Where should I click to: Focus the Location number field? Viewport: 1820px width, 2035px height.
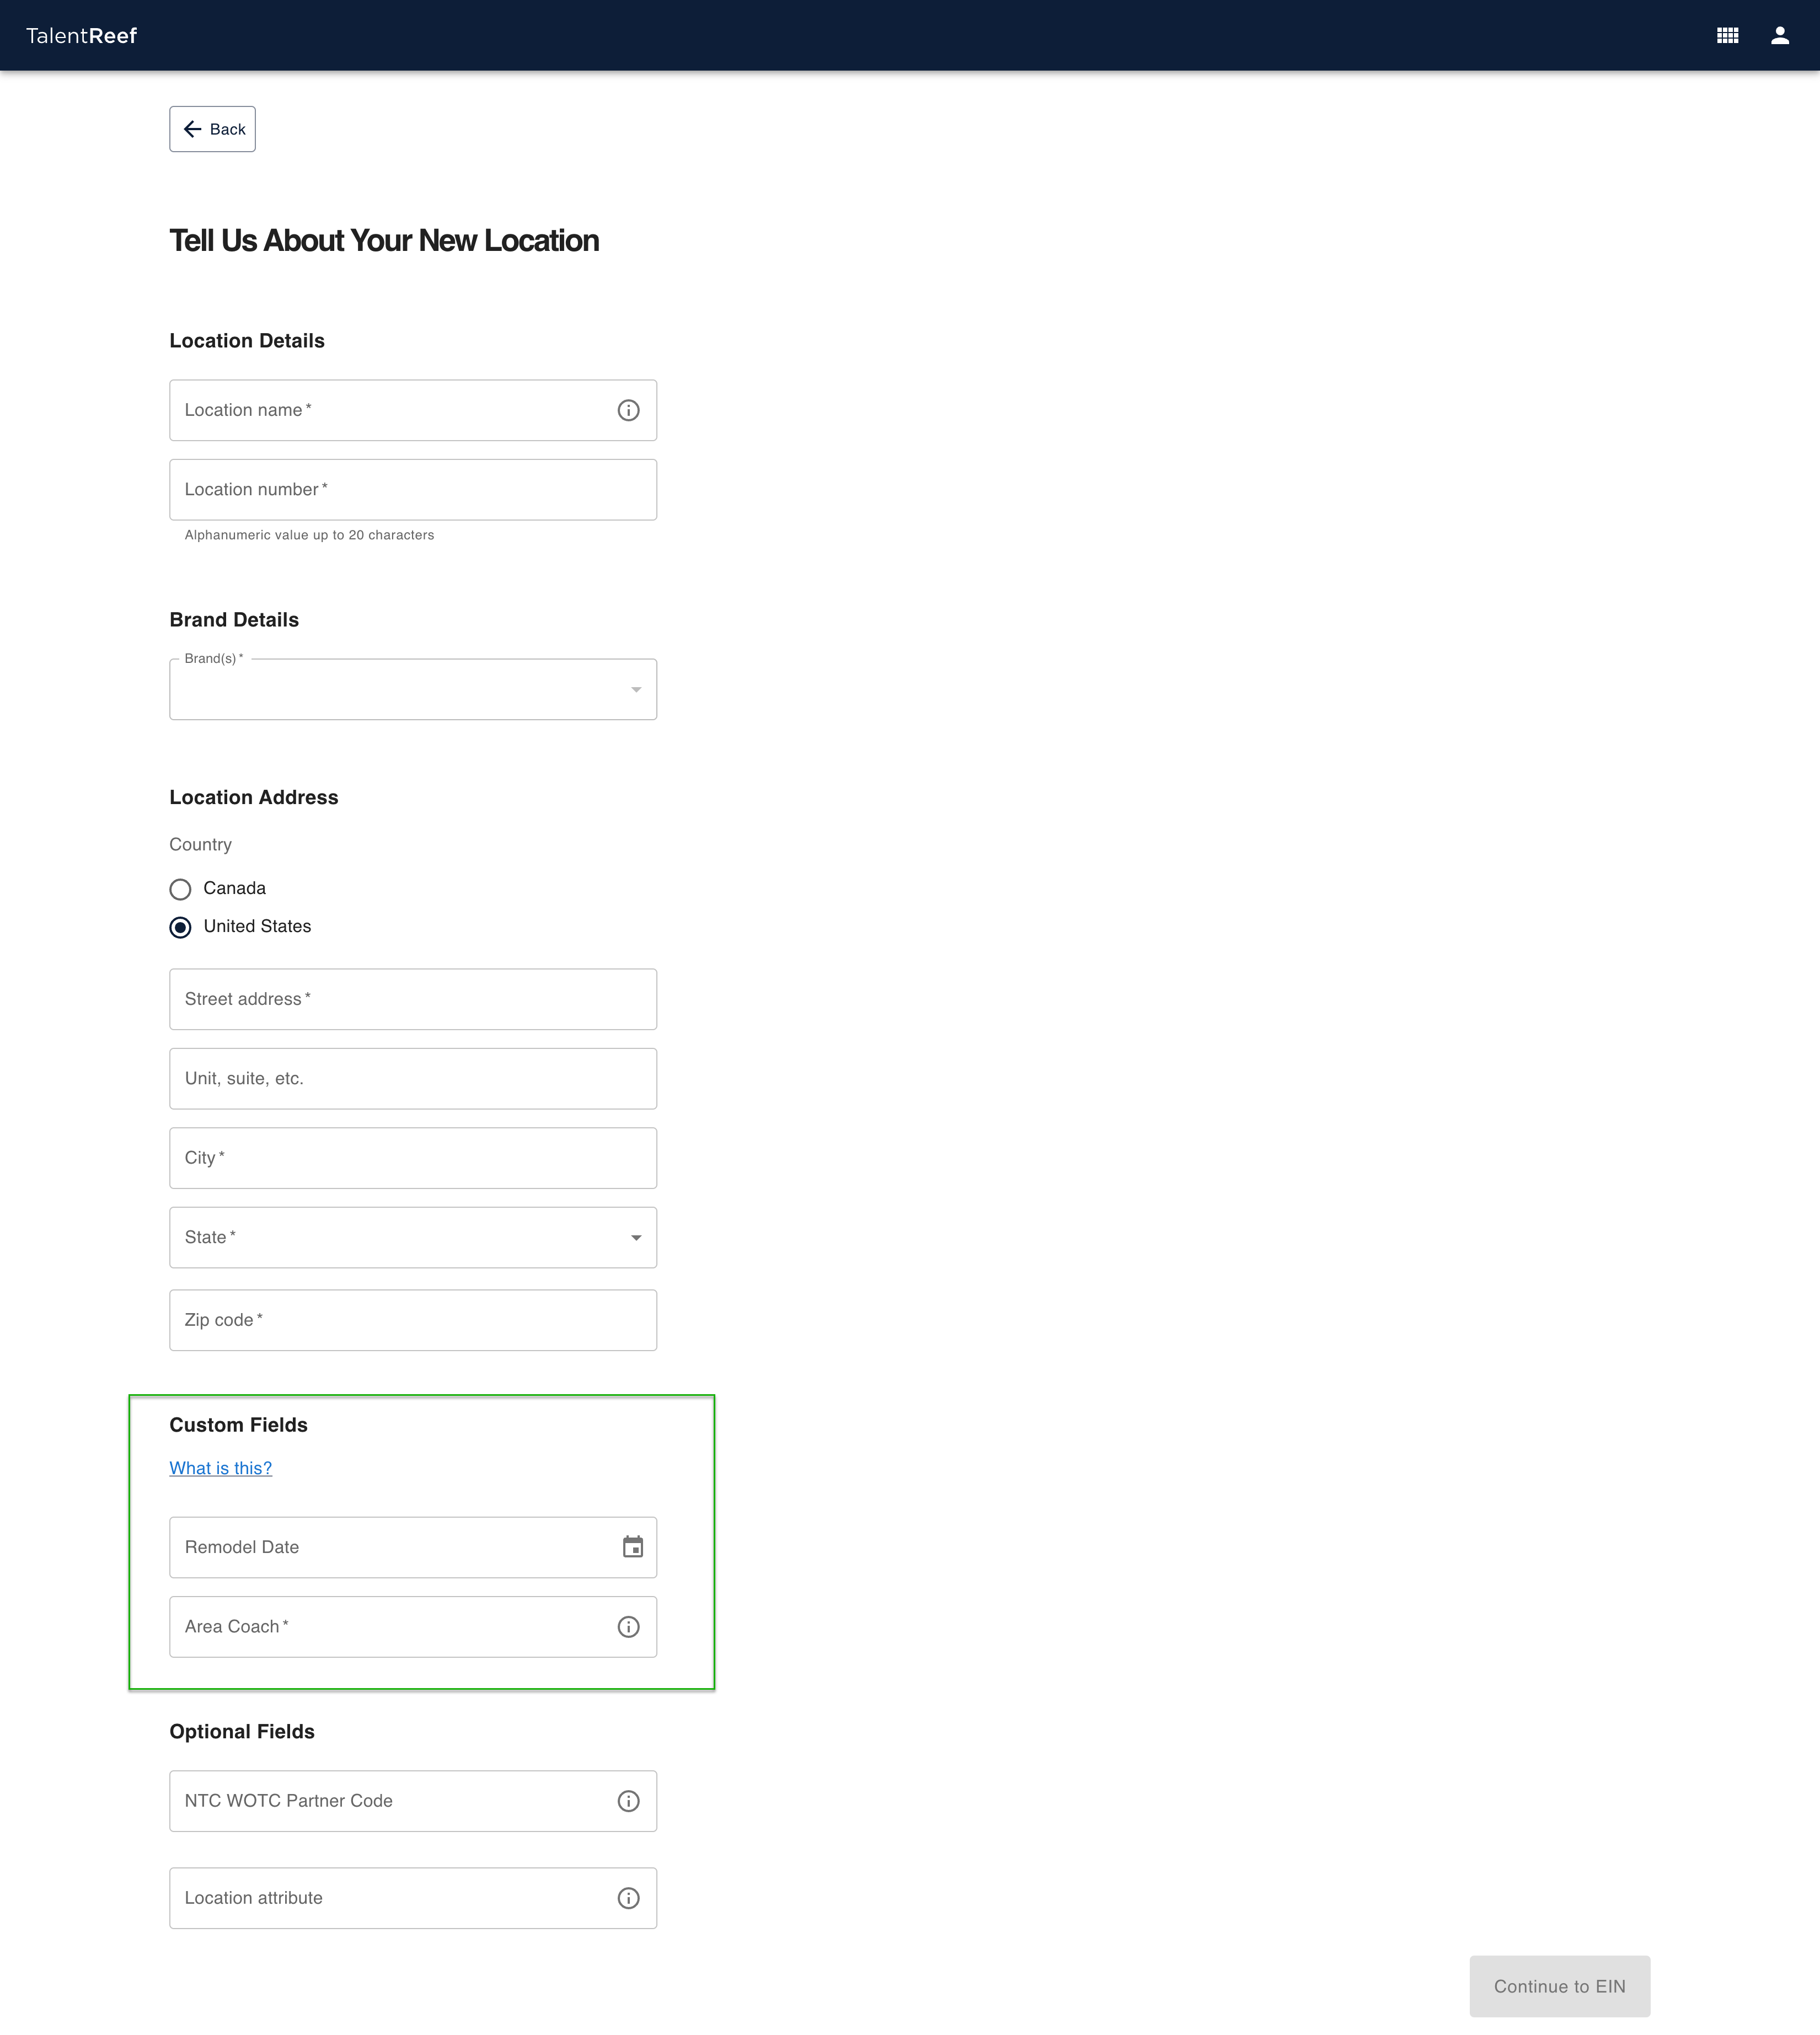(x=413, y=490)
